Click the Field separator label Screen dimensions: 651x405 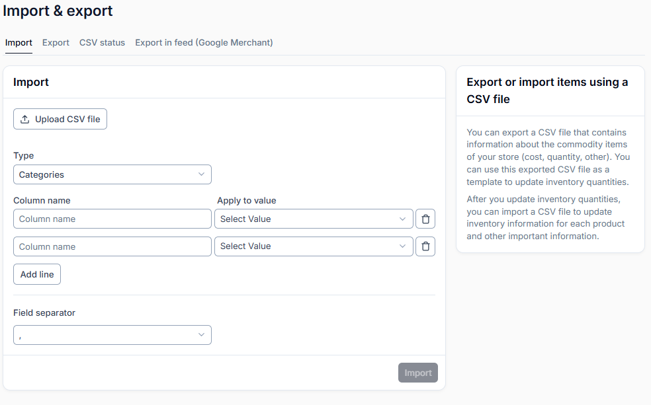pyautogui.click(x=44, y=313)
